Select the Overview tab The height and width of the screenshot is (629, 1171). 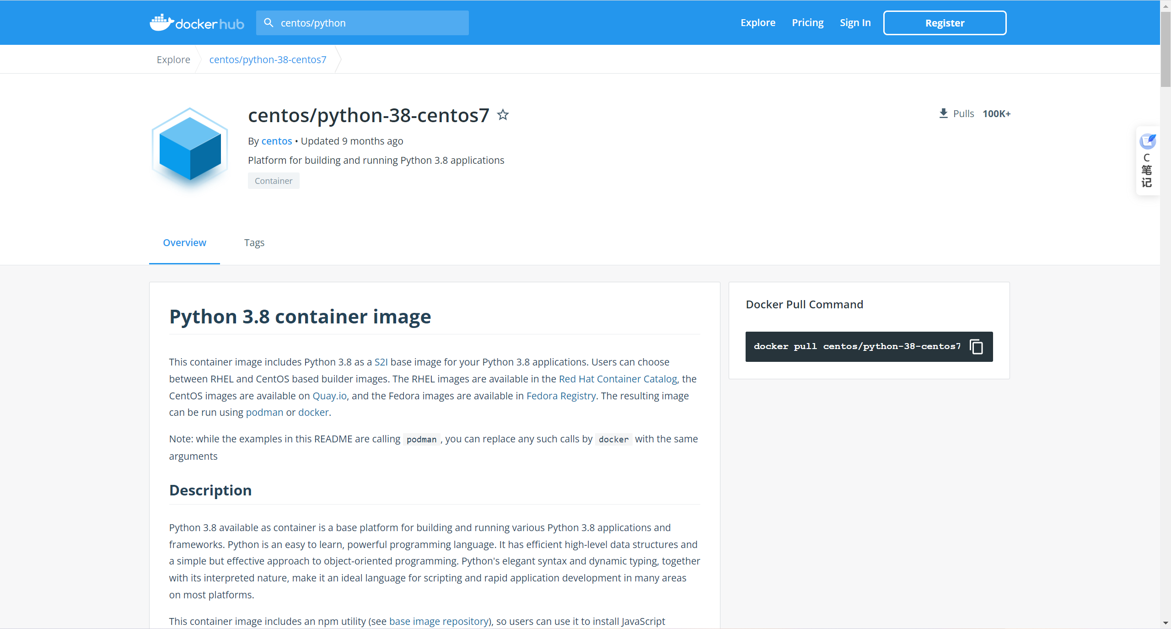[184, 242]
